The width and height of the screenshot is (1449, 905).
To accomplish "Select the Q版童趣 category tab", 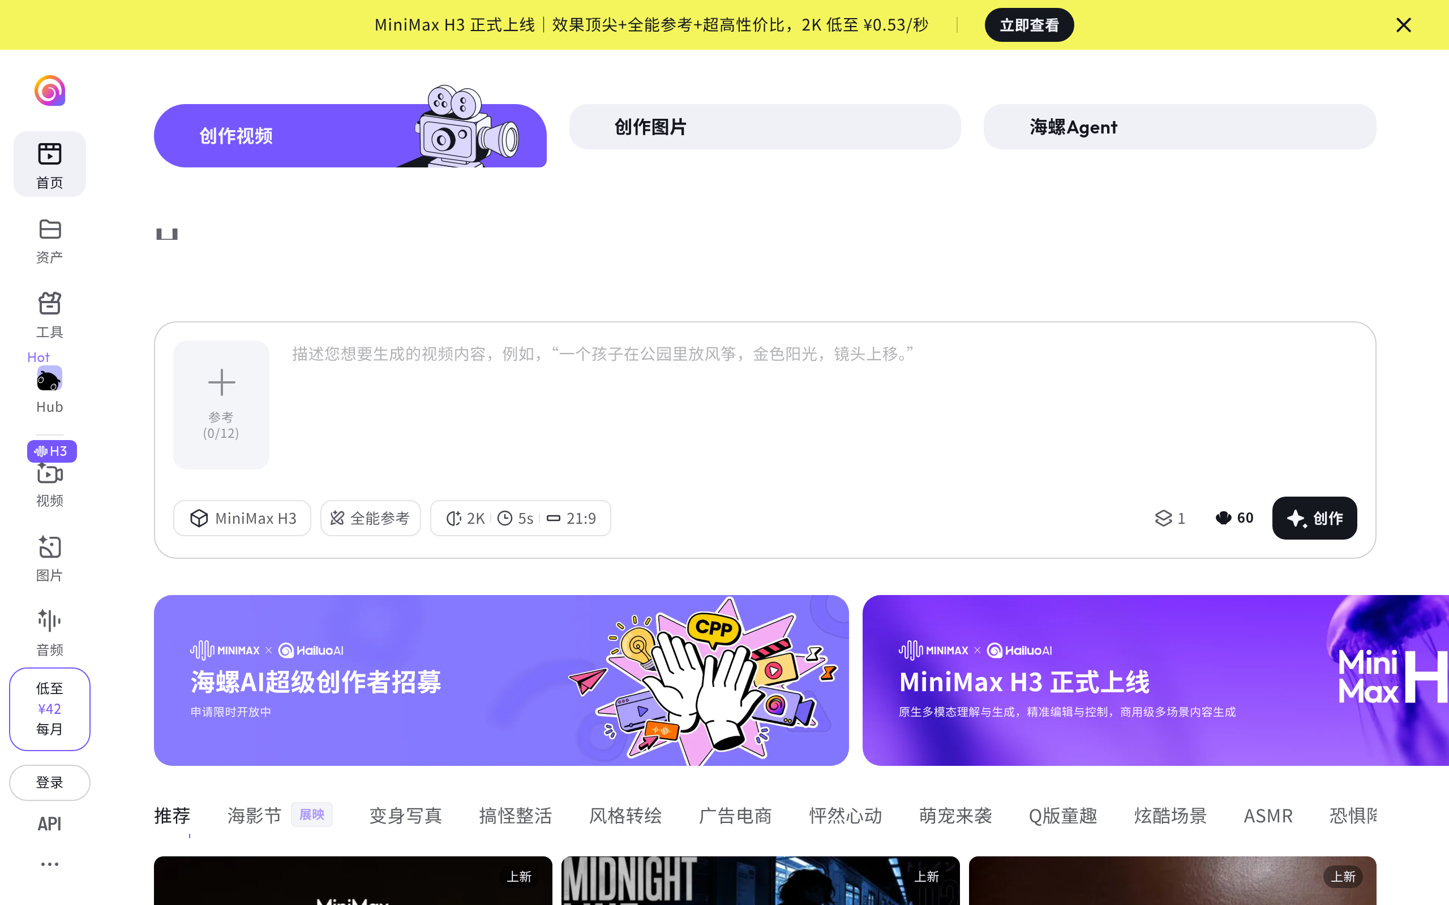I will pyautogui.click(x=1063, y=815).
